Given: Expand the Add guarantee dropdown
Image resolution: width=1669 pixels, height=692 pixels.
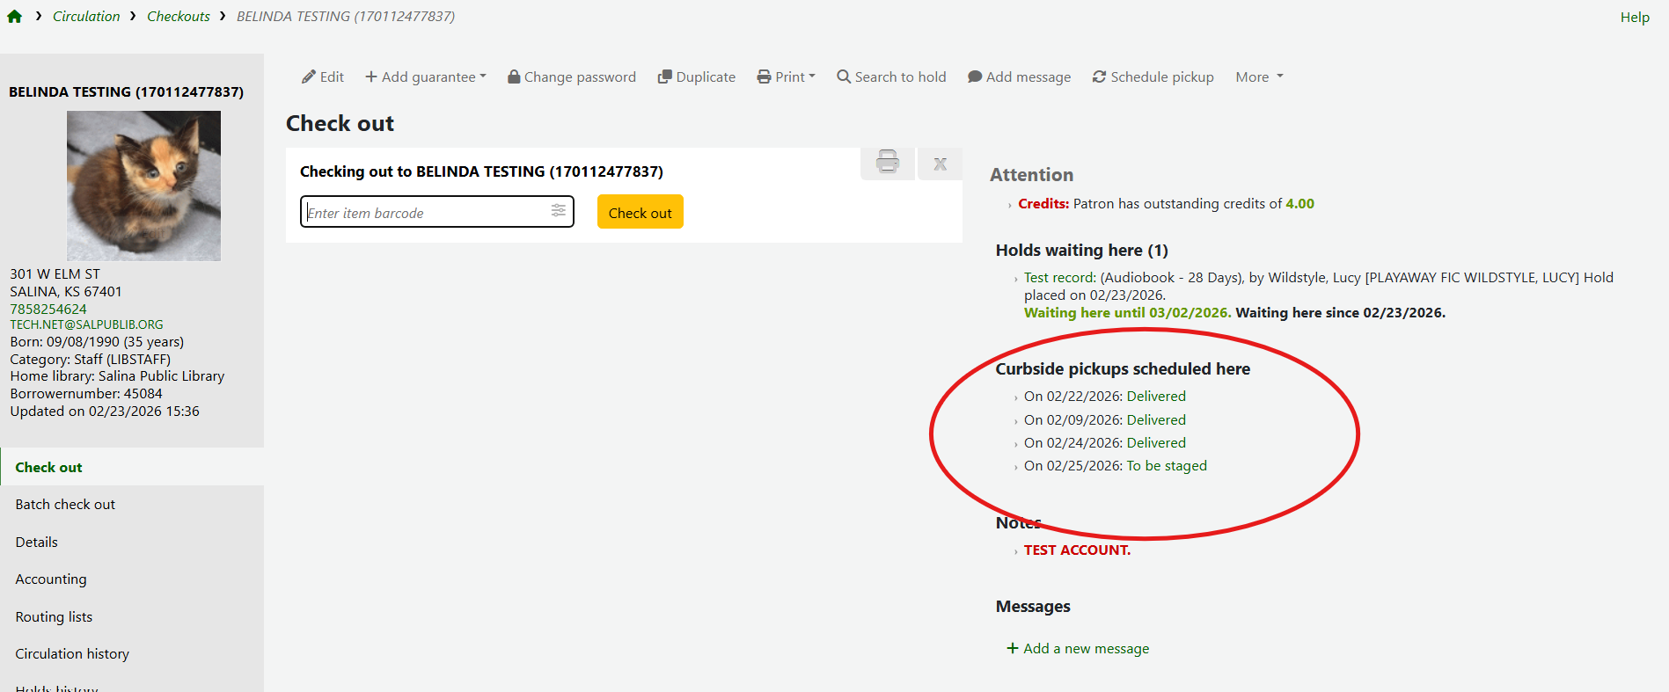Looking at the screenshot, I should pos(426,77).
